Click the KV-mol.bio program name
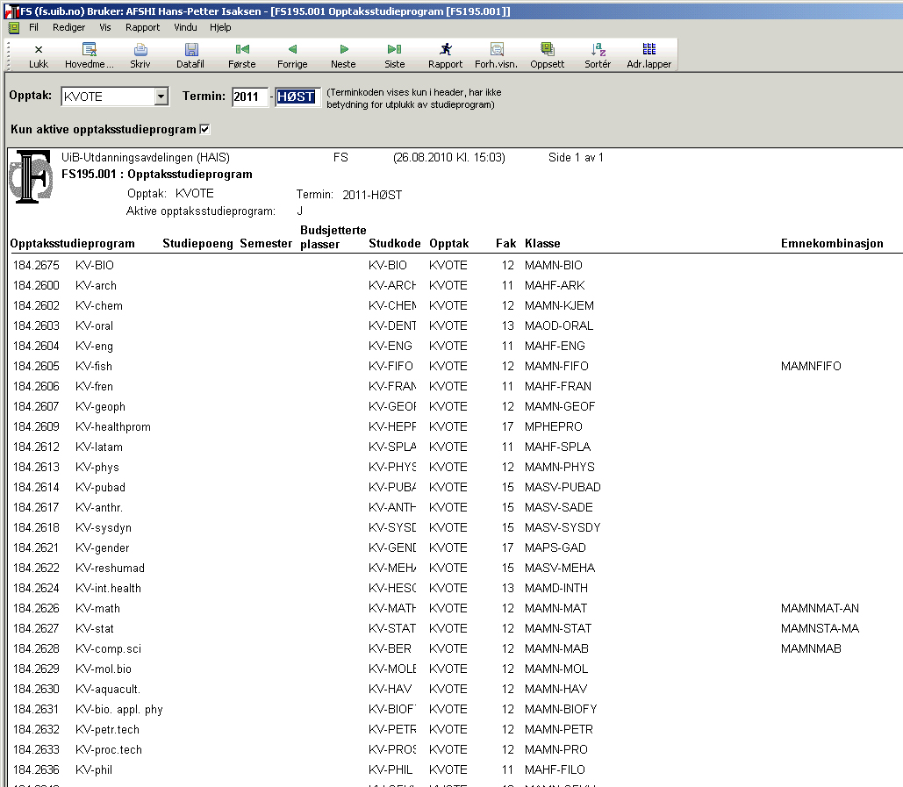The width and height of the screenshot is (903, 787). [104, 669]
